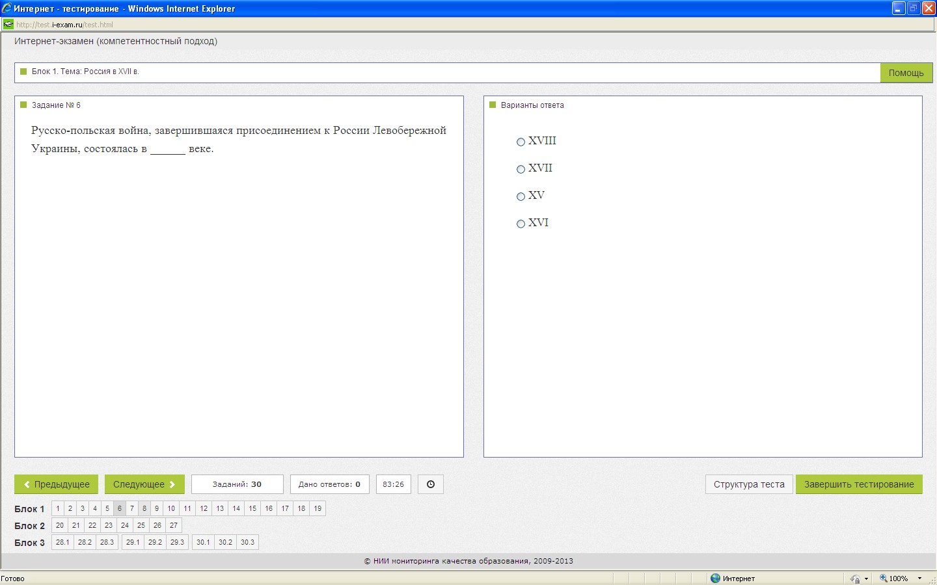Jump to task 10 in Блок 1
The image size is (937, 585).
171,508
